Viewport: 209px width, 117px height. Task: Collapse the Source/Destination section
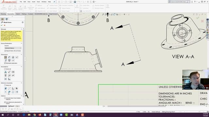[21, 43]
